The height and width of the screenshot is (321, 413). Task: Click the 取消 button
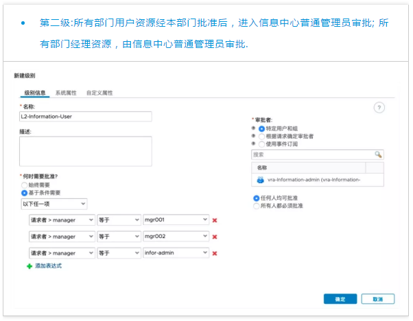click(x=377, y=300)
